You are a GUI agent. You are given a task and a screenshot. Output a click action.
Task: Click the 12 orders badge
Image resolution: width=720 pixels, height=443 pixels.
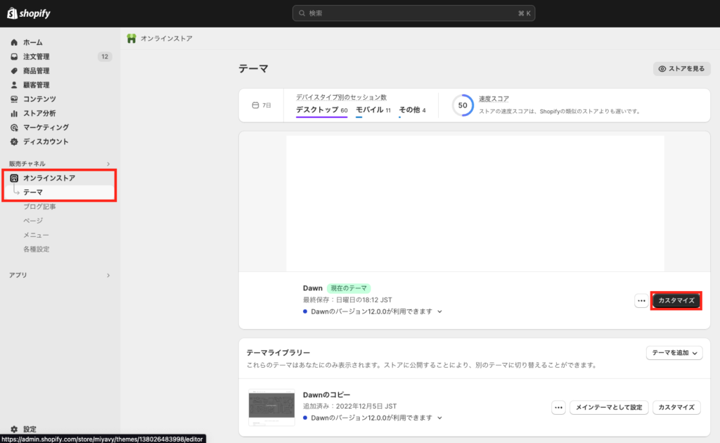click(105, 56)
